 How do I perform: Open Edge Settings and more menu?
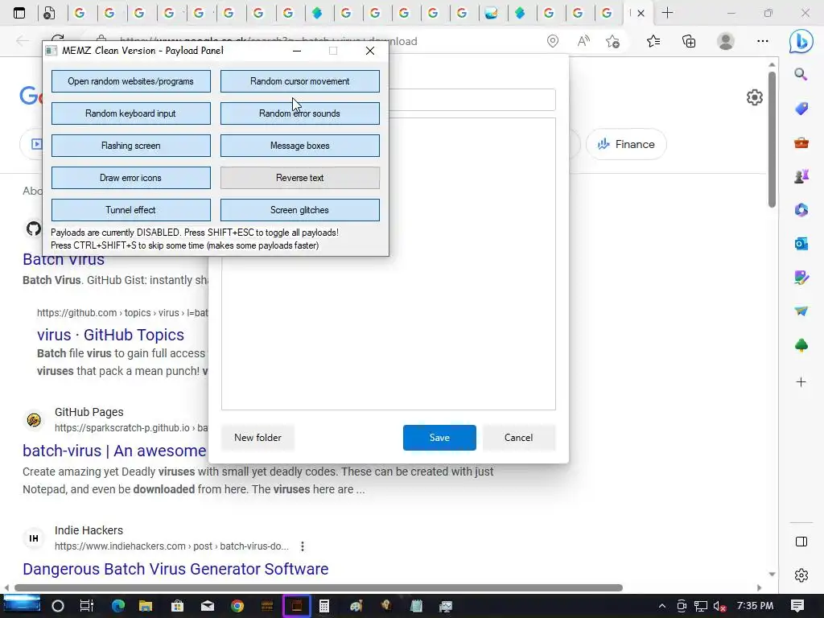[763, 41]
